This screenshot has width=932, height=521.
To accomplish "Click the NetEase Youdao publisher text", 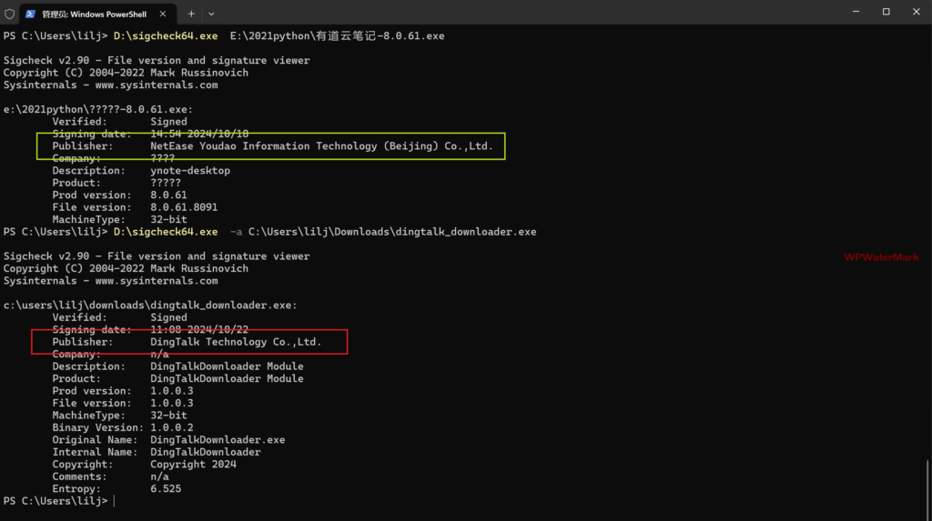I will click(321, 146).
